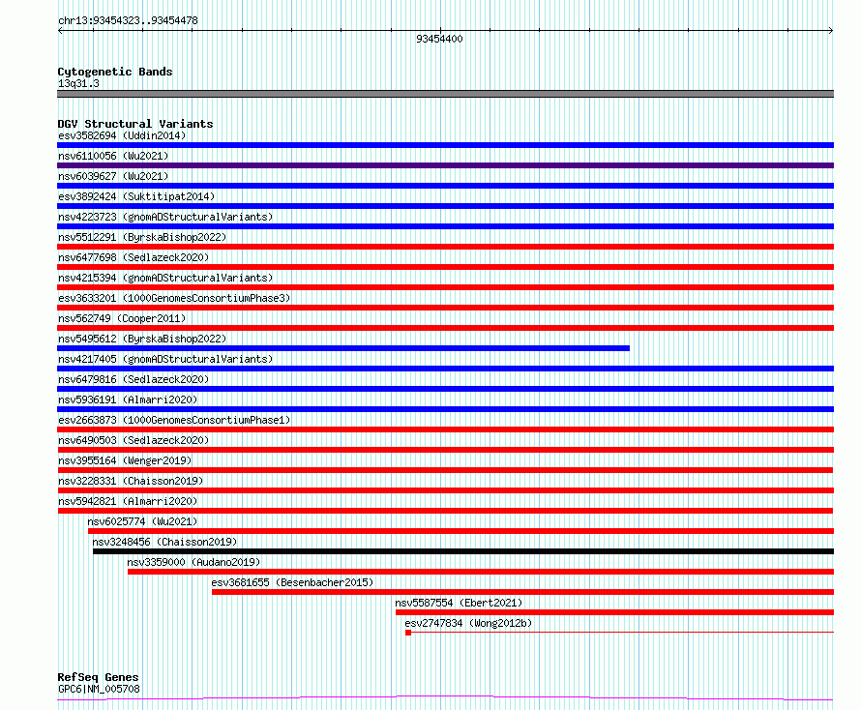Open nsv6025774 (Wu2021) label
The image size is (861, 710).
(x=142, y=521)
